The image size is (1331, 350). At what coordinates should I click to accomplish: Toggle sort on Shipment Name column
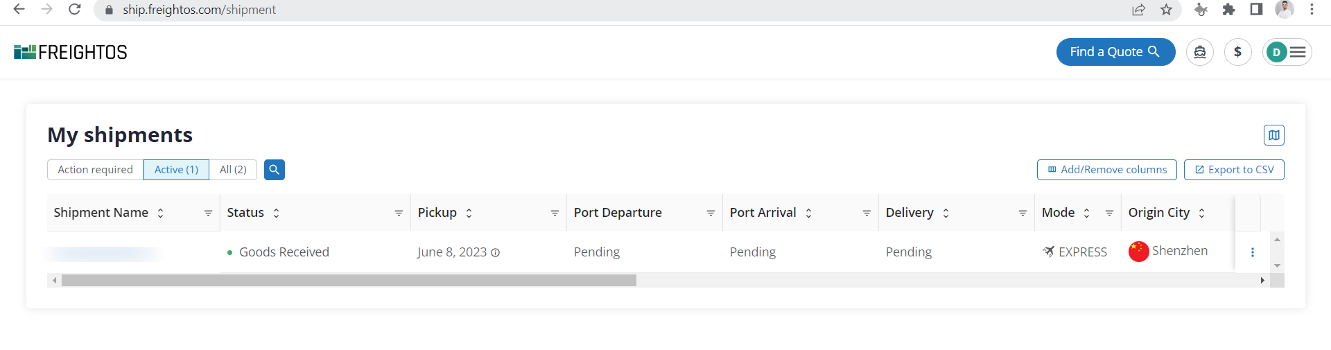(160, 213)
